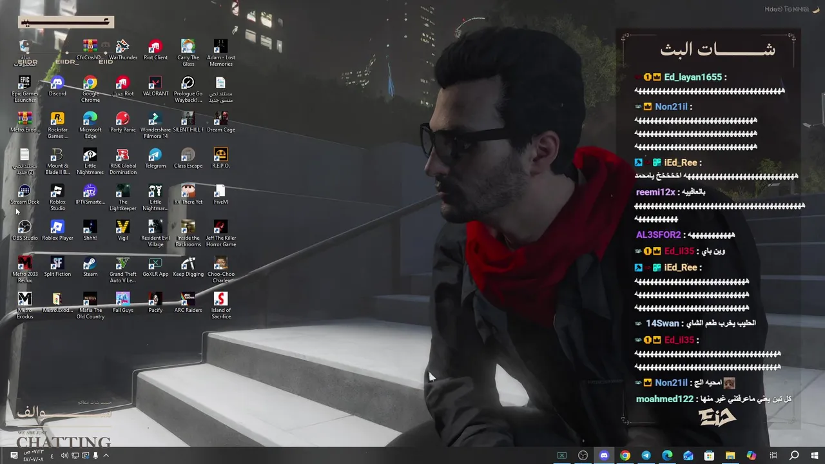Open the volume control in system tray
This screenshot has height=464, width=825.
[x=64, y=456]
